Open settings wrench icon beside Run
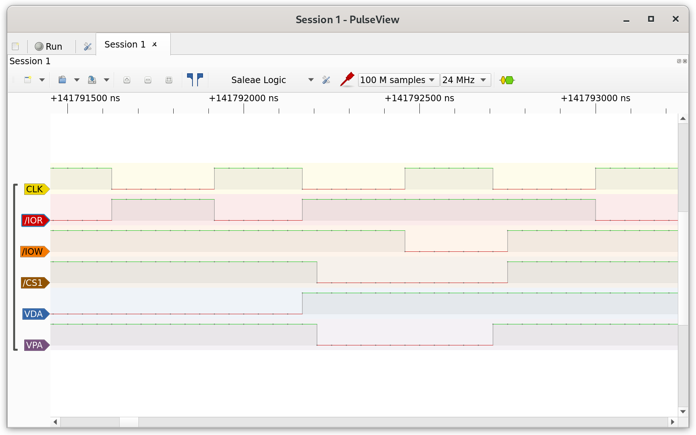The height and width of the screenshot is (435, 696). click(x=87, y=46)
